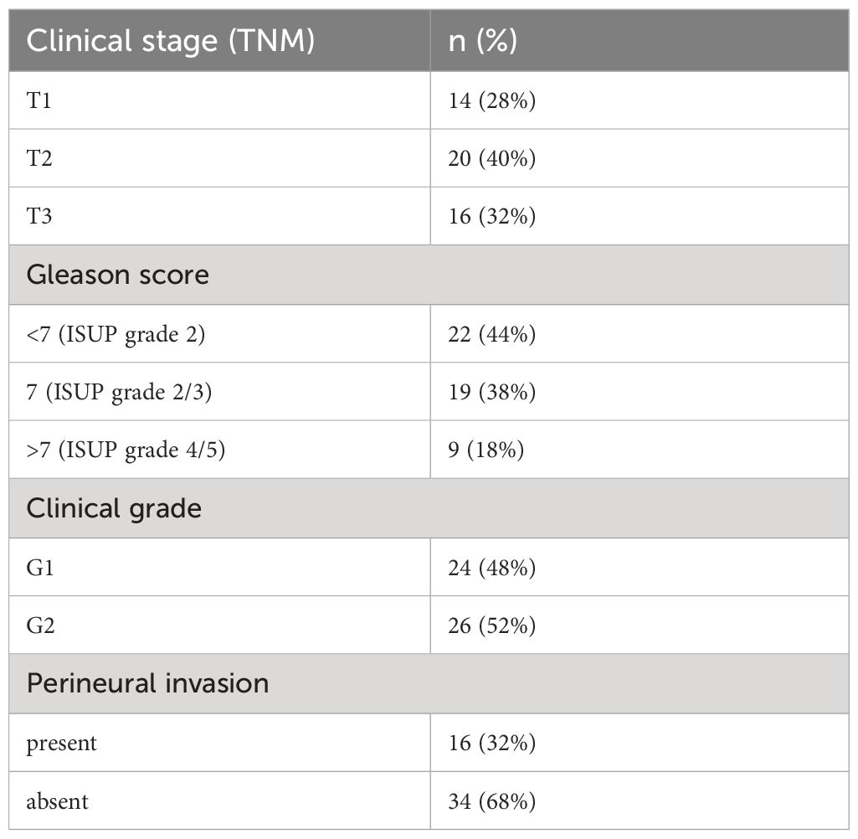Select the 22 (44%) value cell
858x839 pixels.
pyautogui.click(x=640, y=334)
